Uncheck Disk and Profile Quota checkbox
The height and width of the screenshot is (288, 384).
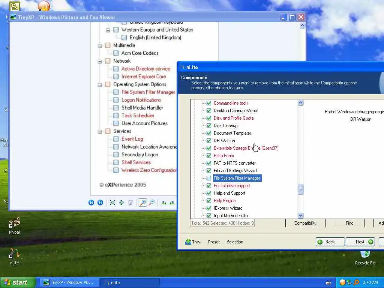208,118
